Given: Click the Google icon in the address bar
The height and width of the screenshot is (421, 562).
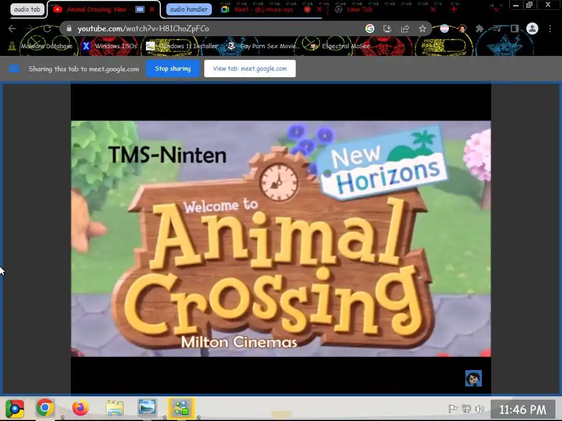Looking at the screenshot, I should tap(370, 29).
